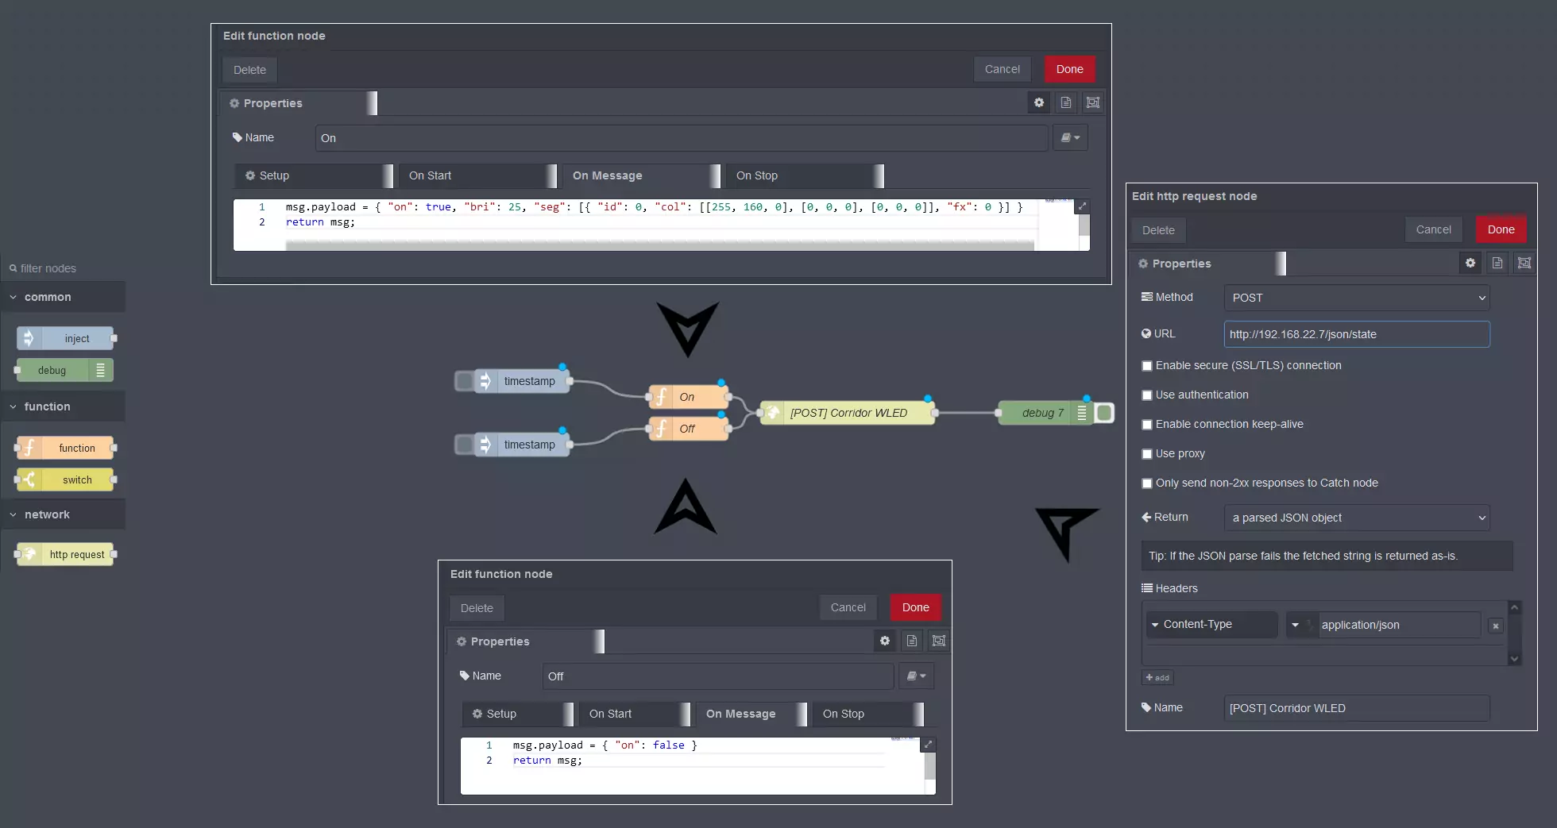1557x828 pixels.
Task: Select the [POST] Corridor WLED node
Action: pos(848,413)
